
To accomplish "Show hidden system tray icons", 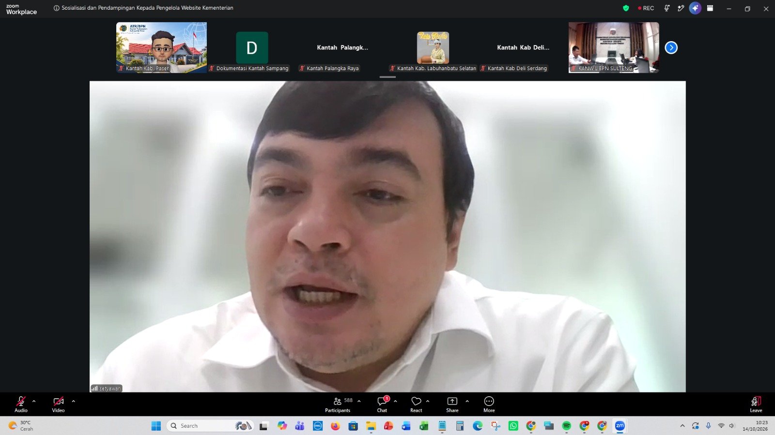I will pos(682,426).
